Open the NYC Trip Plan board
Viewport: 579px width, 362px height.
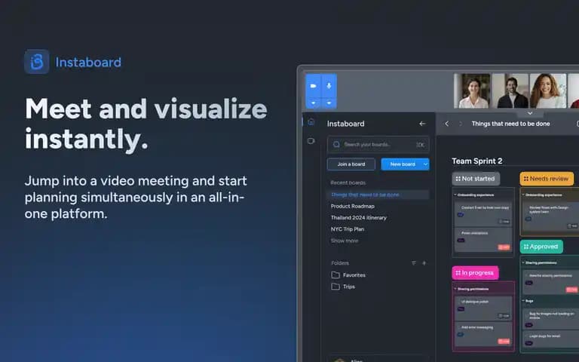(x=348, y=229)
